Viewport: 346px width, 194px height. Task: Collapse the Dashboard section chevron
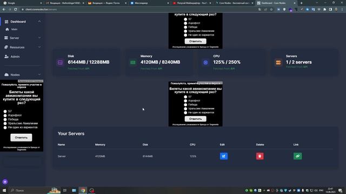click(x=39, y=22)
